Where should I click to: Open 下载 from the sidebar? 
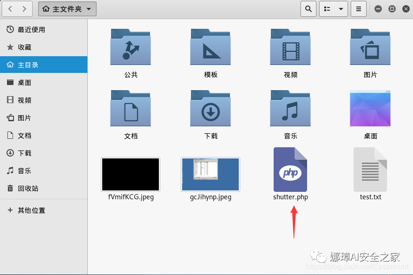pos(44,153)
